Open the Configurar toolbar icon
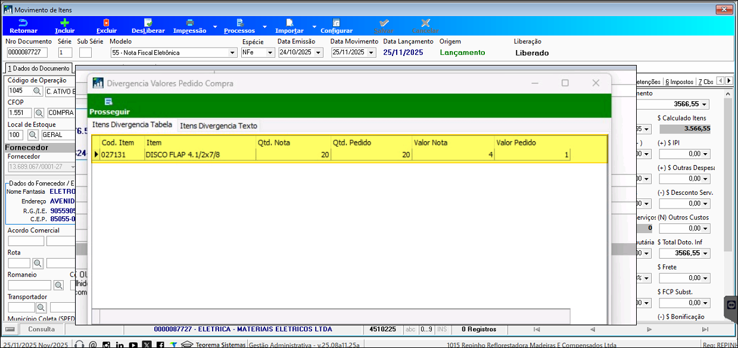This screenshot has height=348, width=738. (x=337, y=23)
